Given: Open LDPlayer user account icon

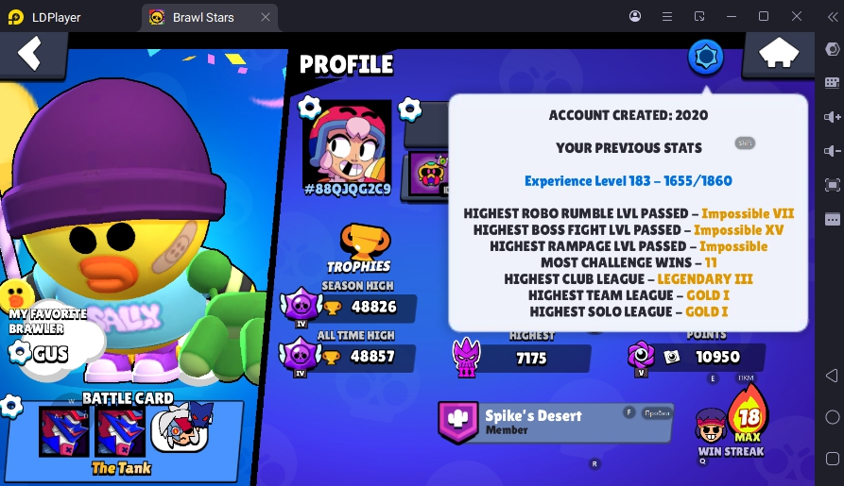Looking at the screenshot, I should (x=635, y=16).
